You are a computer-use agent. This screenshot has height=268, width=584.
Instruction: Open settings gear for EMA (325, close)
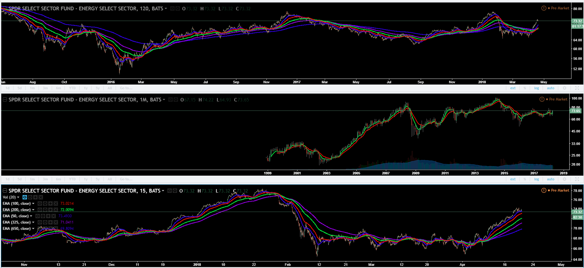click(x=45, y=222)
